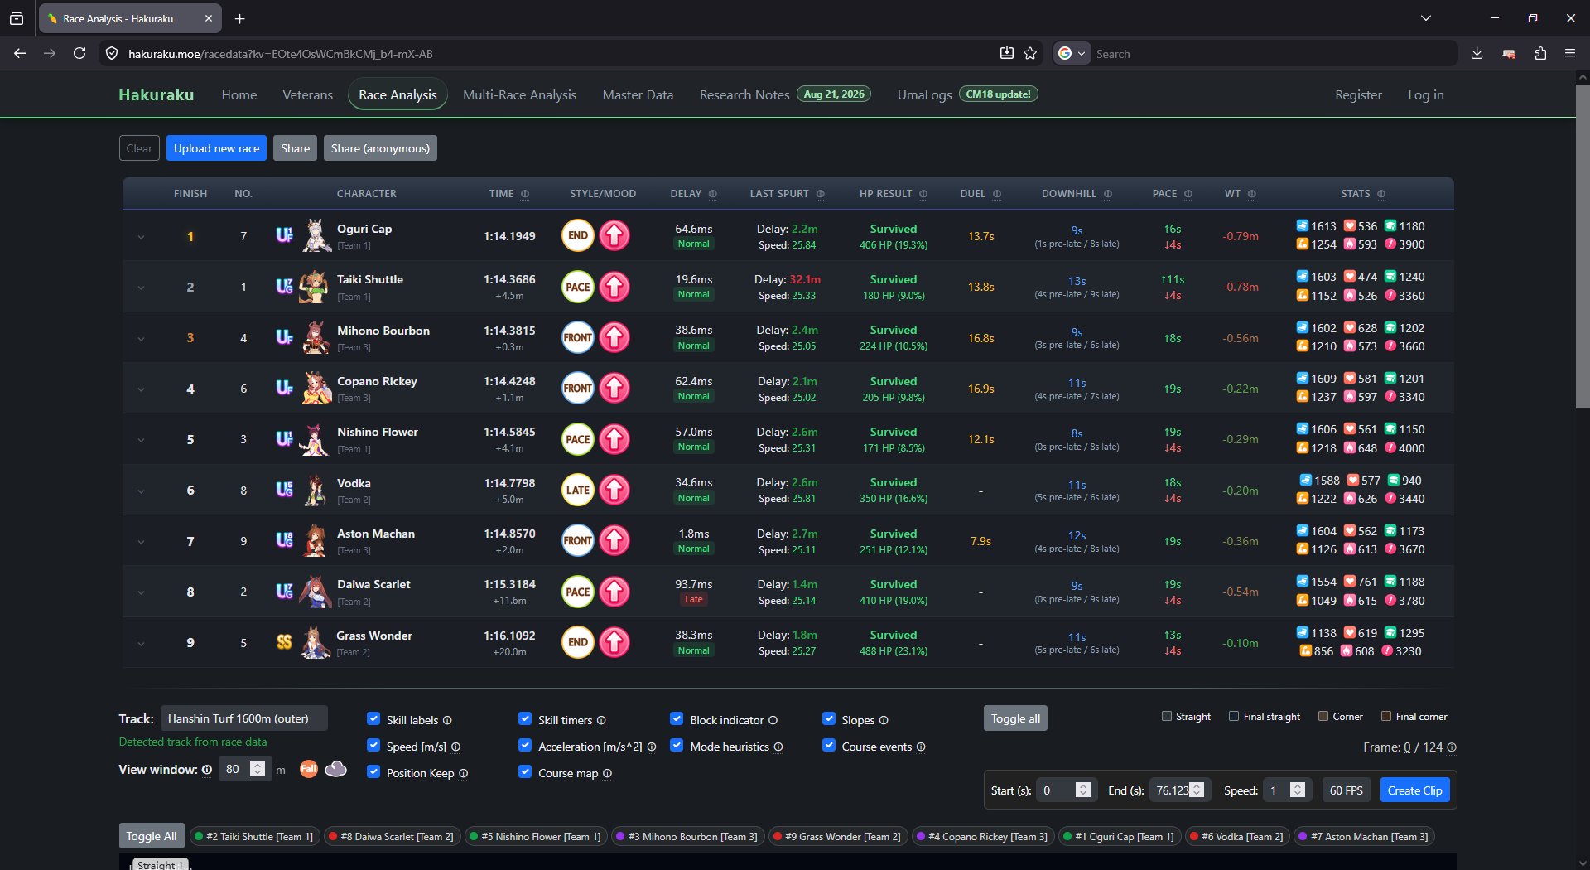
Task: Click the 60 FPS button
Action: [x=1346, y=790]
